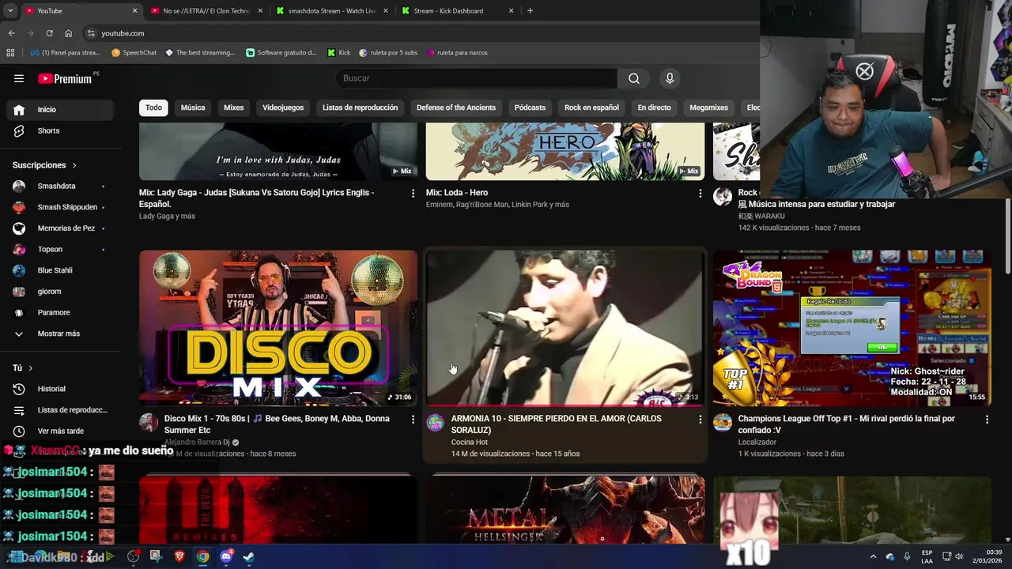Screen dimensions: 1012x569
Task: Open Blue Stahli subscription channel
Action: 61,270
